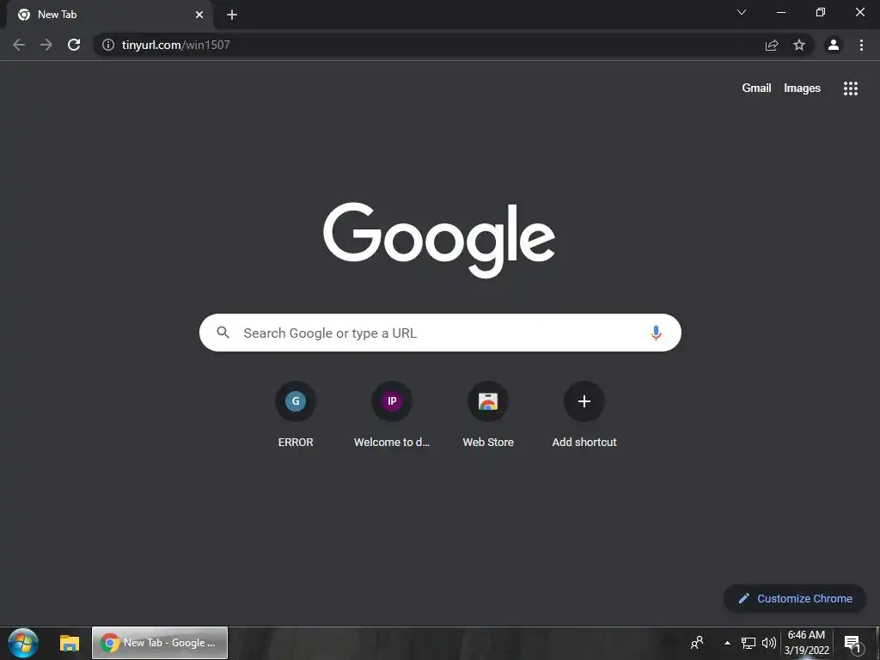Bookmark this tab with the star icon
Image resolution: width=880 pixels, height=660 pixels.
[x=799, y=45]
